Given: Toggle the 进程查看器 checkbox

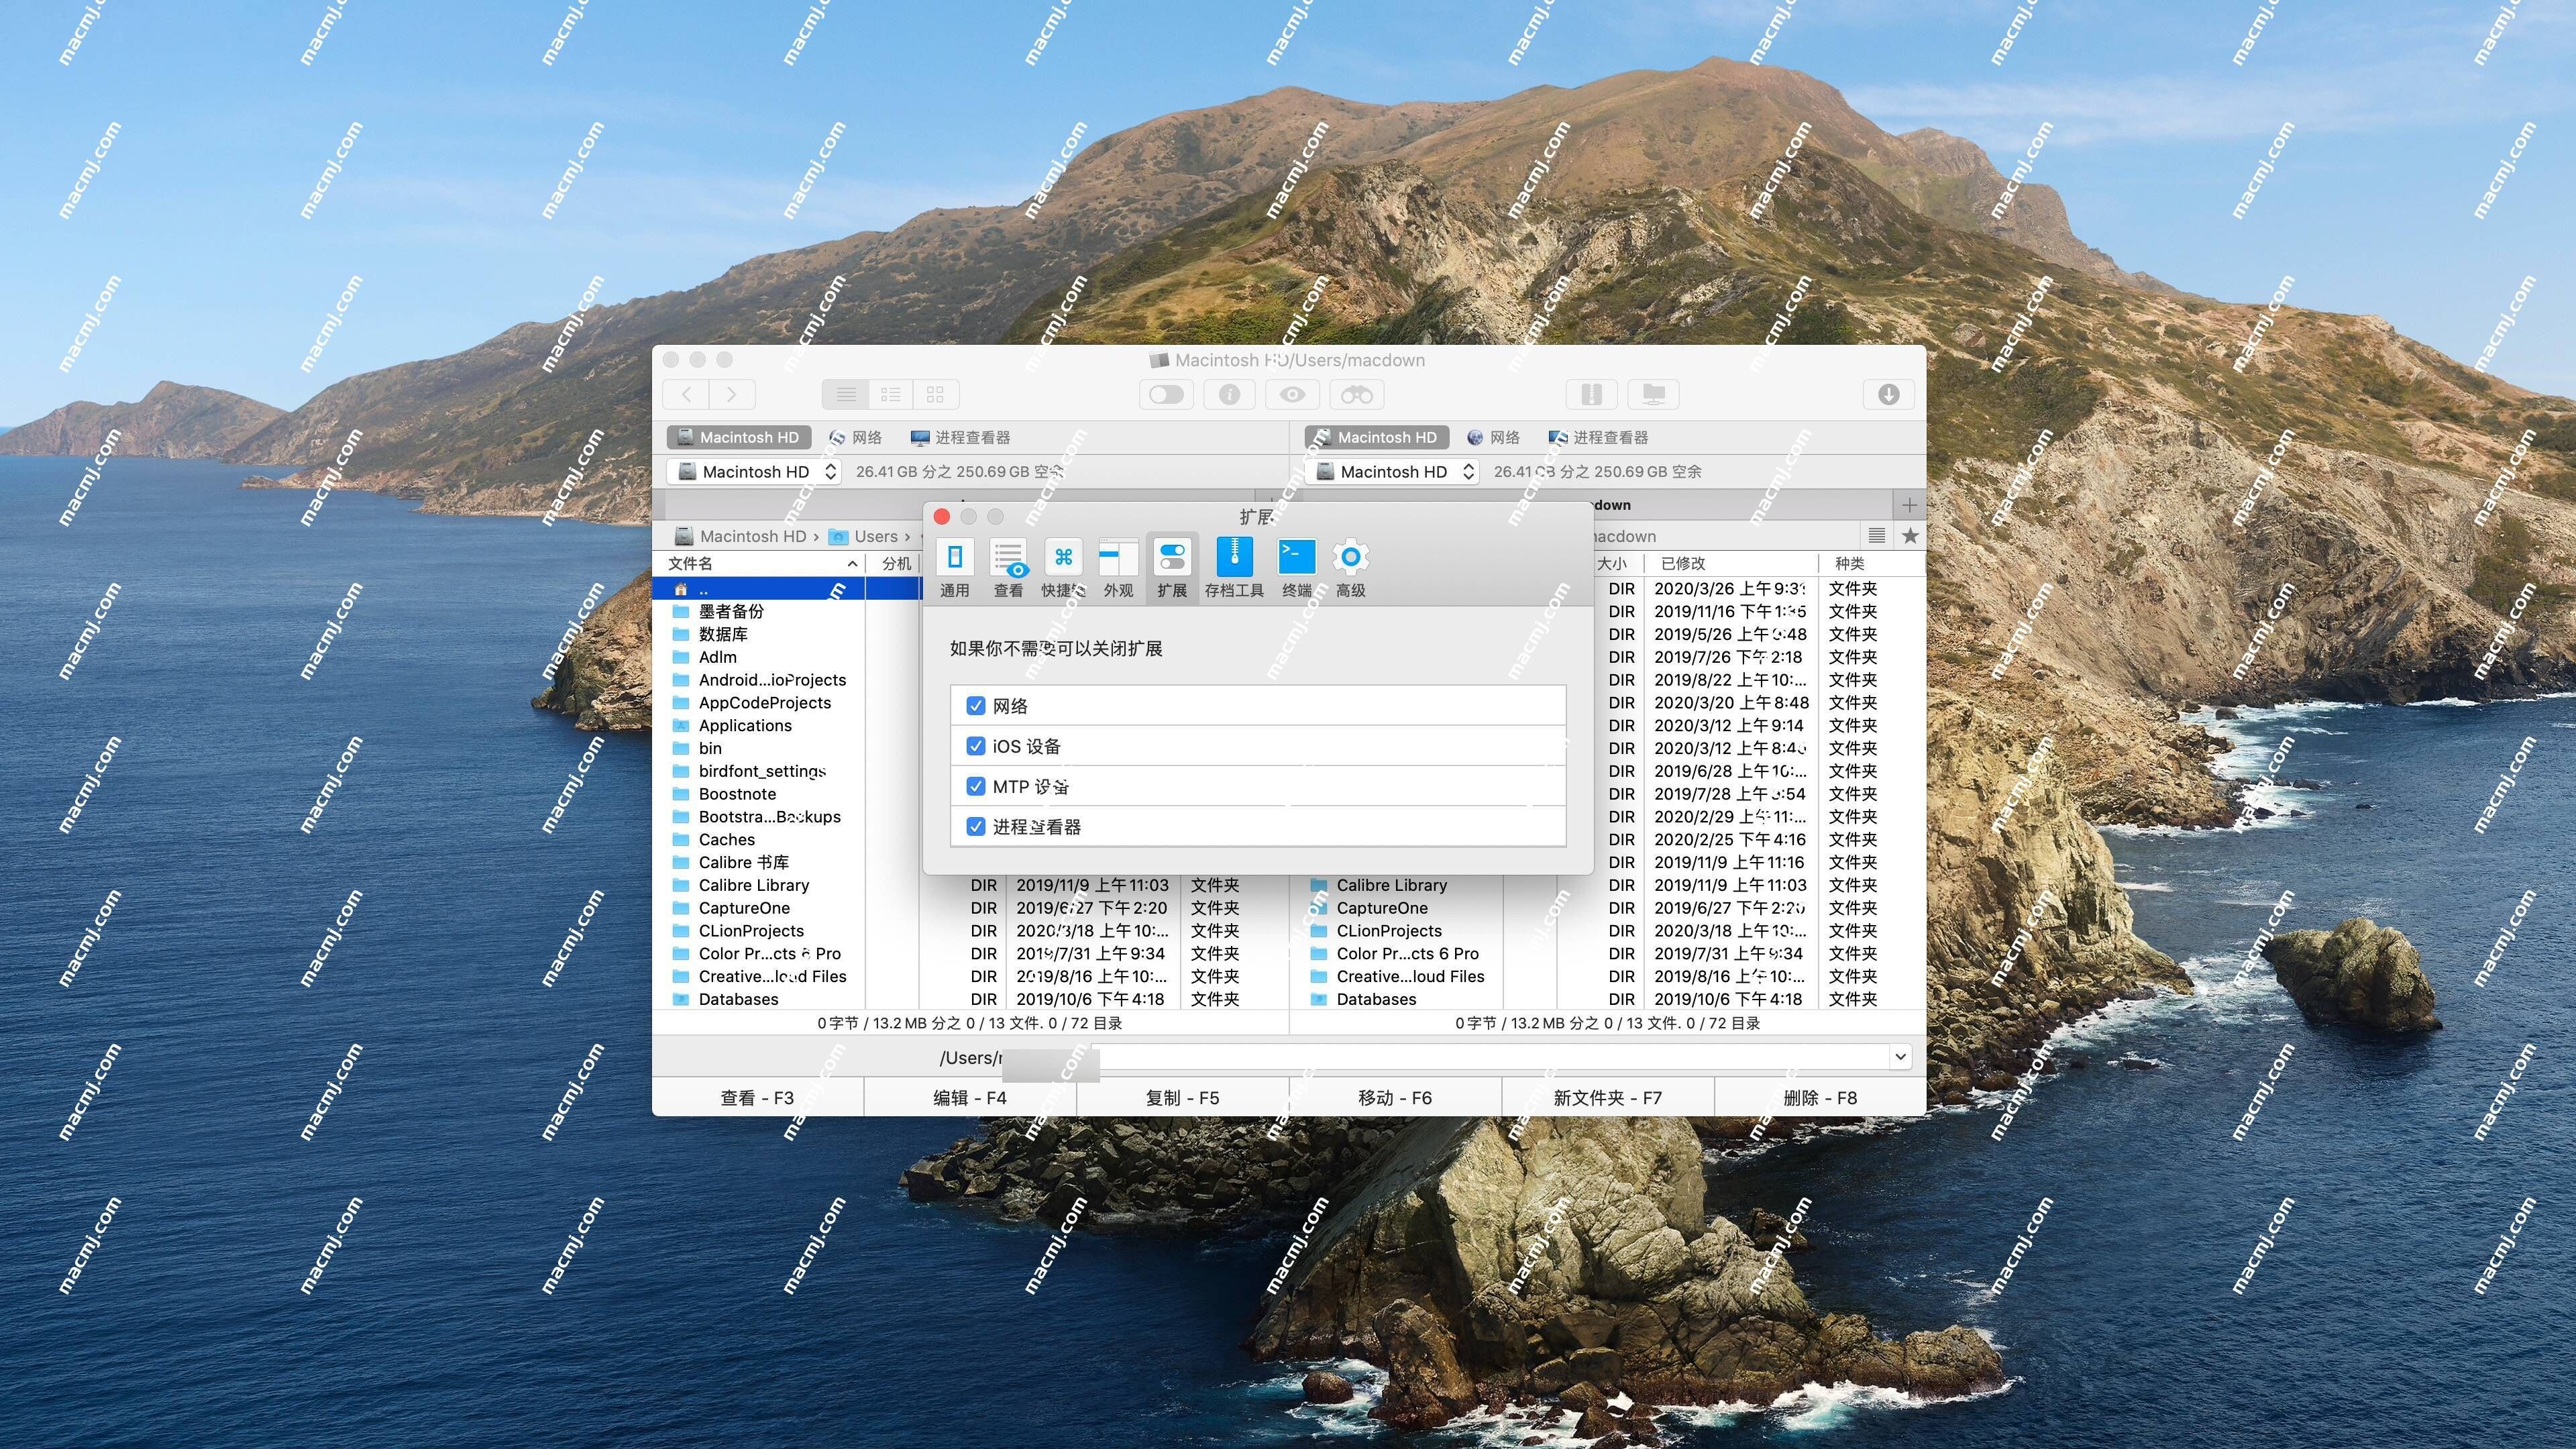Looking at the screenshot, I should click(977, 826).
